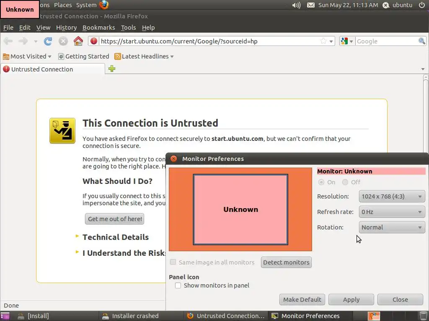Click the ubuntu user indicator

(x=397, y=5)
